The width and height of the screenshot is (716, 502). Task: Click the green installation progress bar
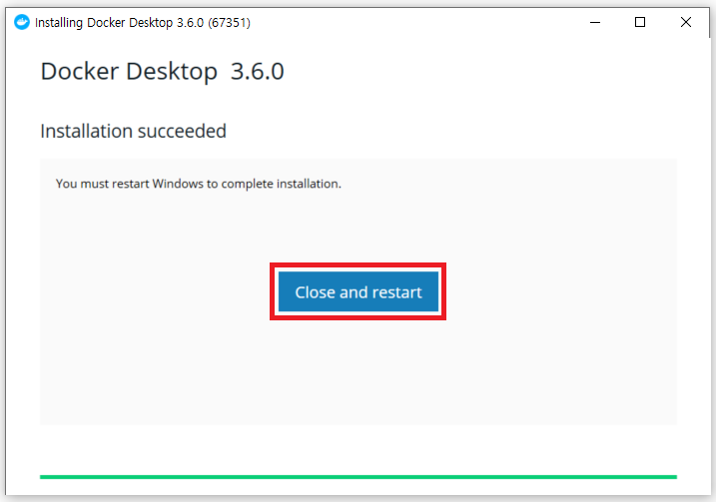358,477
